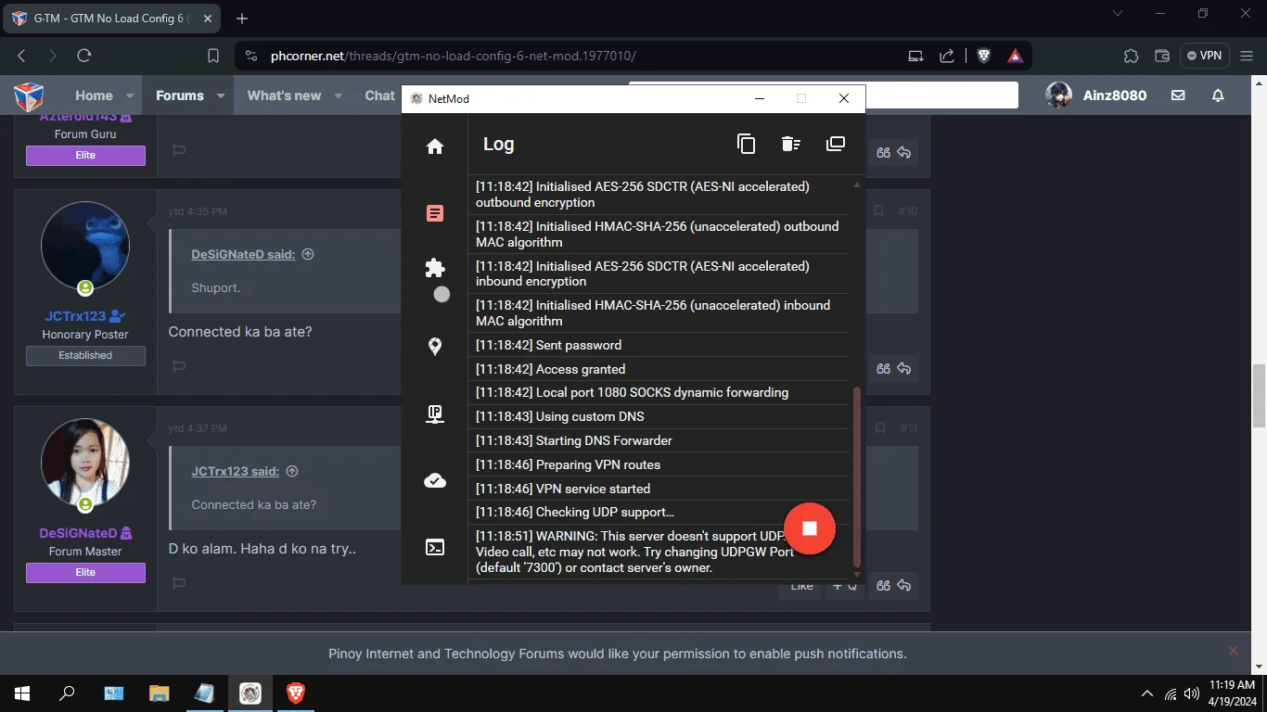This screenshot has height=712, width=1267.
Task: Copy the log with the copy icon
Action: point(747,144)
